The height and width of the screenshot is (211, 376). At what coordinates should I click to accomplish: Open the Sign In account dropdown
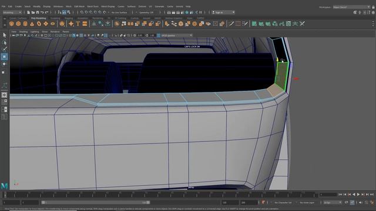tap(223, 12)
